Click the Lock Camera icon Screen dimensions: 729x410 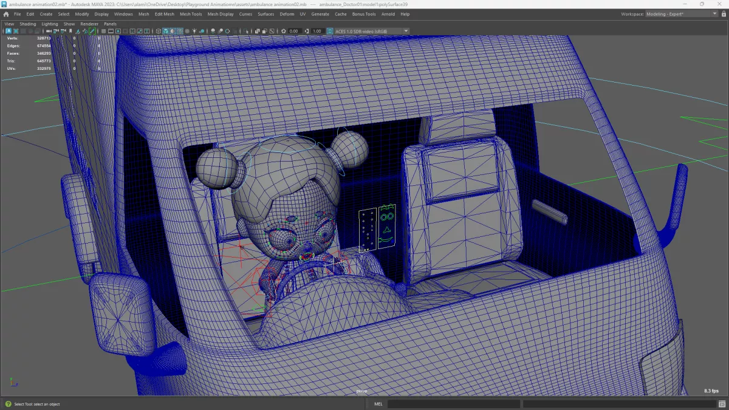(56, 31)
